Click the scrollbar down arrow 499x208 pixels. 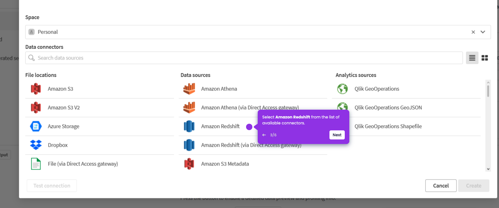[x=488, y=169]
